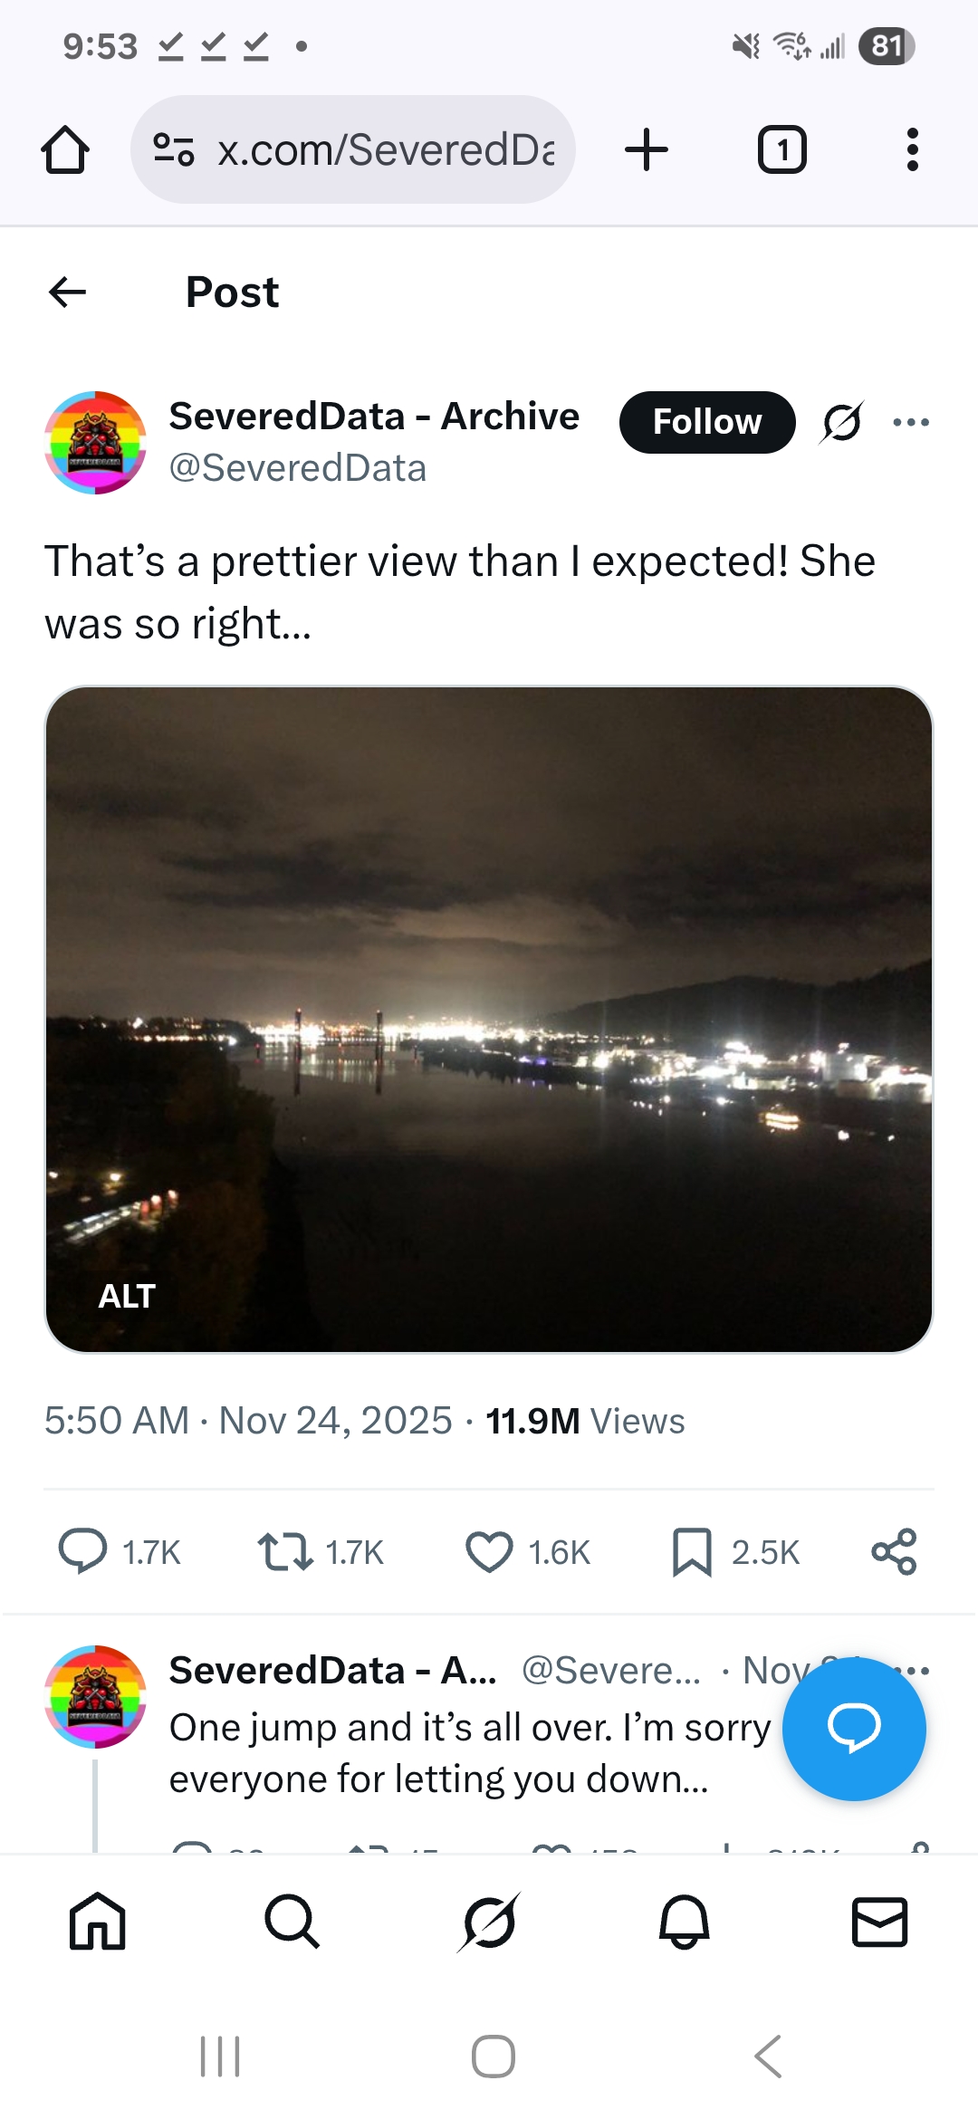The width and height of the screenshot is (978, 2119).
Task: Bookmark this post
Action: tap(692, 1551)
